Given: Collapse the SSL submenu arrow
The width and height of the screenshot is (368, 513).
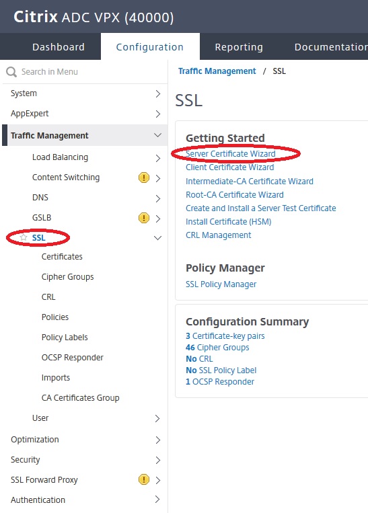Looking at the screenshot, I should pyautogui.click(x=158, y=238).
